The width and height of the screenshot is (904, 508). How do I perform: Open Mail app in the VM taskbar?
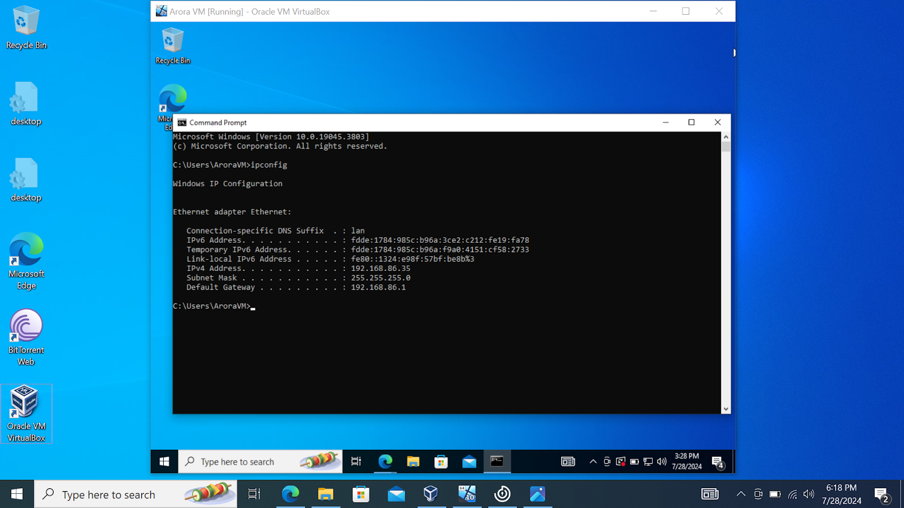coord(469,462)
